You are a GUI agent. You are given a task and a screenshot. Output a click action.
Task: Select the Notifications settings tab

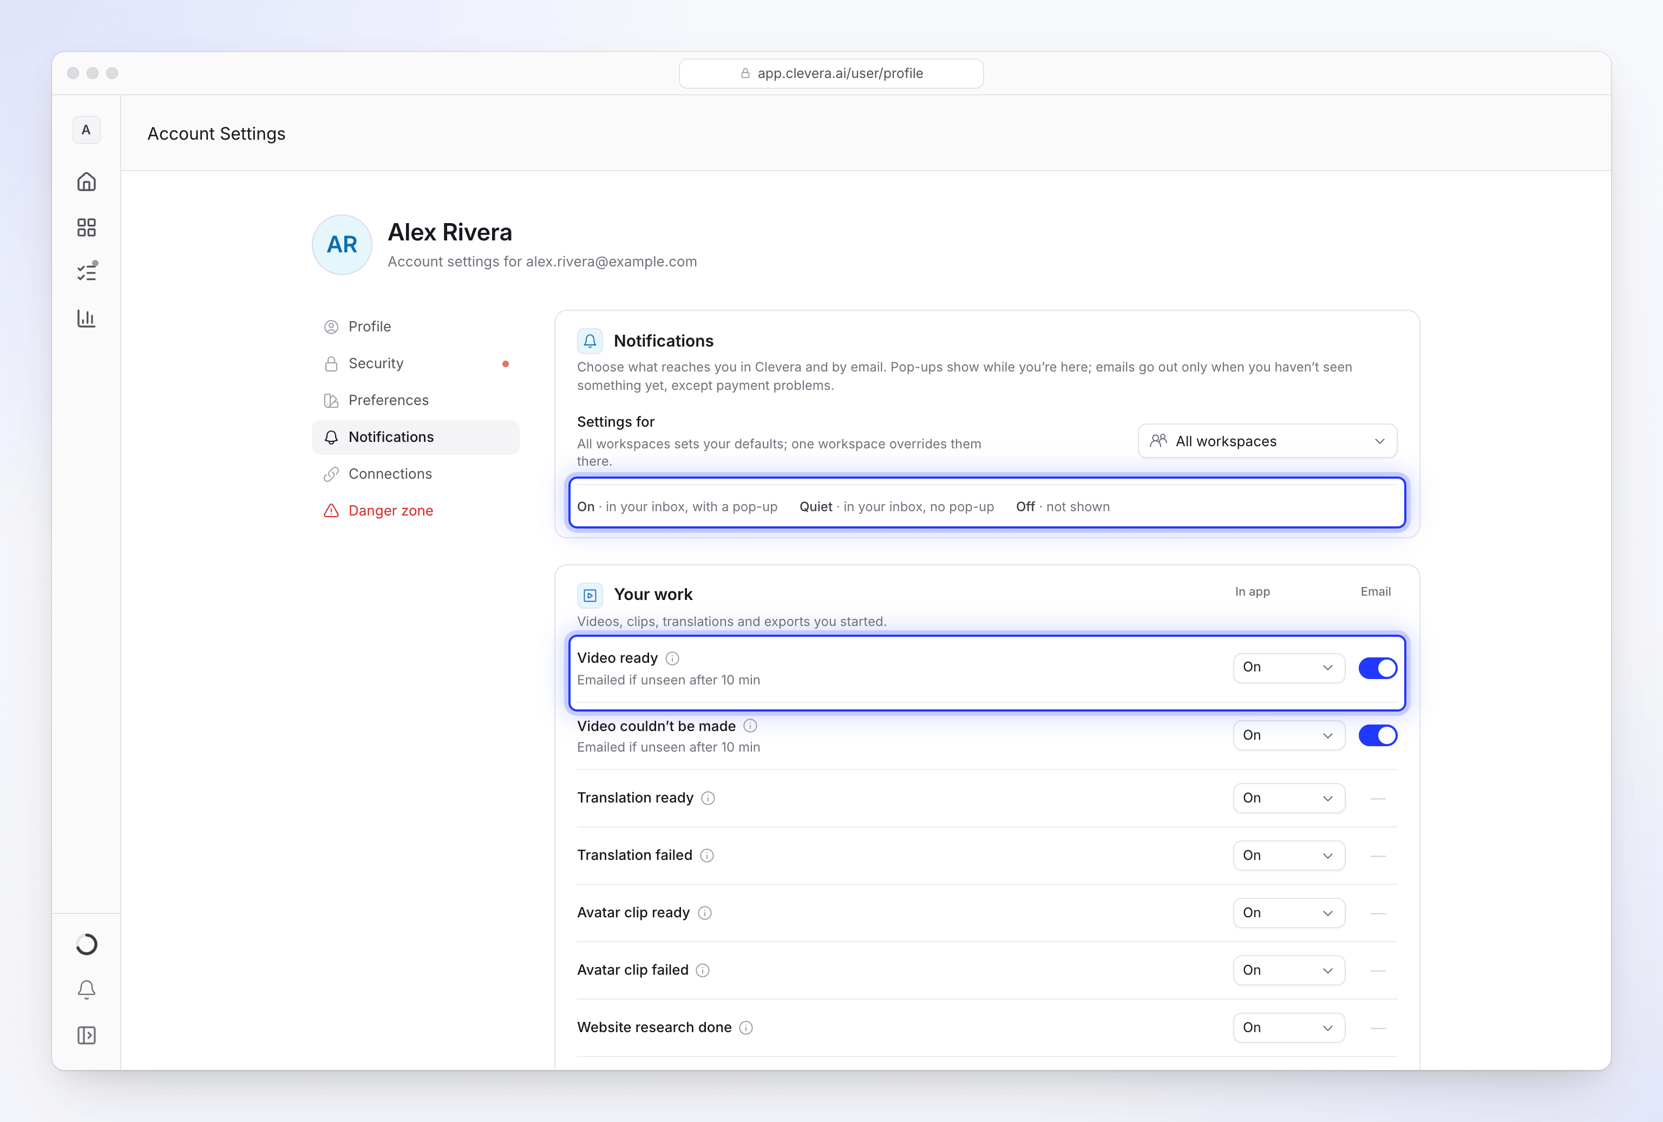coord(416,437)
